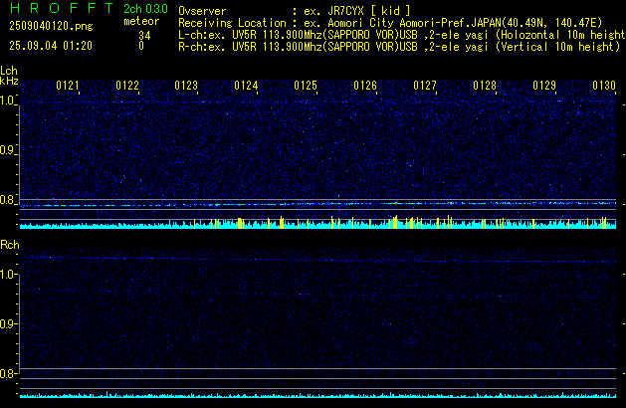The height and width of the screenshot is (408, 626).
Task: Click the Rch cyan signal level graph
Action: [x=317, y=395]
